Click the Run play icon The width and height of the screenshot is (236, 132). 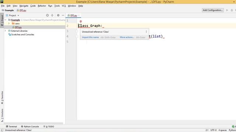pos(227,10)
